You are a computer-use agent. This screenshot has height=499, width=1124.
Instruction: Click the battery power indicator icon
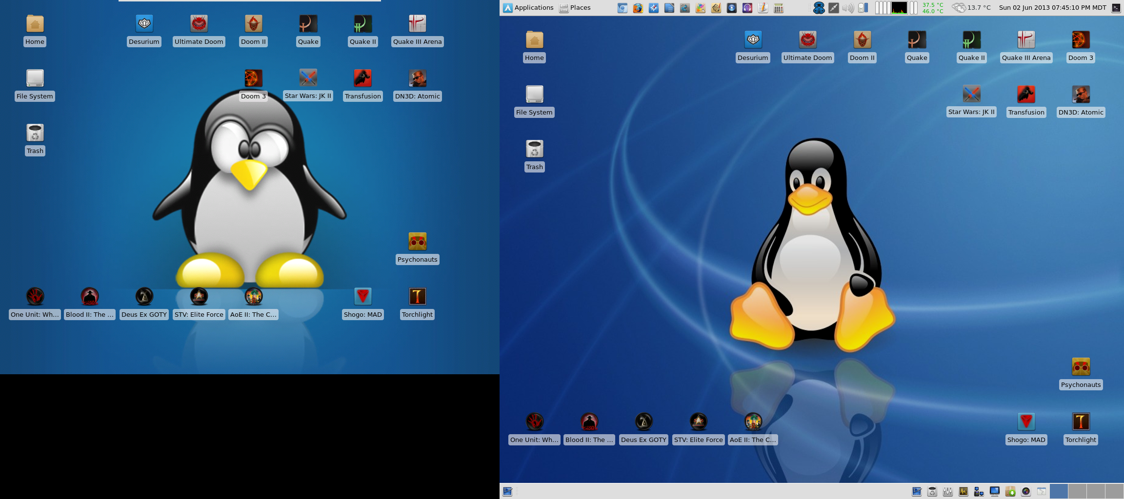(863, 8)
